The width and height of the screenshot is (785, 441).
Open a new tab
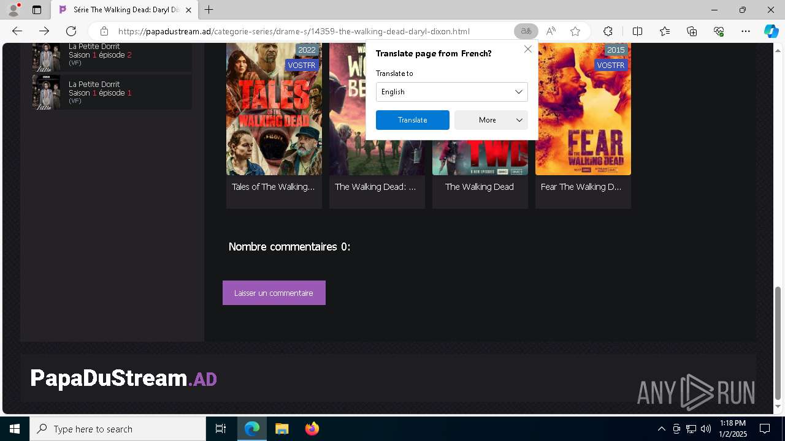pyautogui.click(x=209, y=10)
